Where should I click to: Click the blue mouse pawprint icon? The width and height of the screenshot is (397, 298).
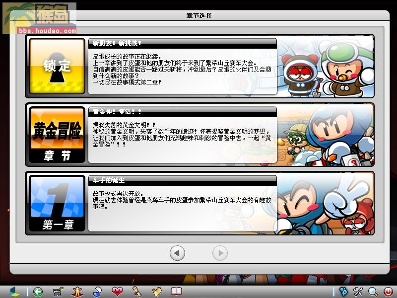click(x=343, y=292)
